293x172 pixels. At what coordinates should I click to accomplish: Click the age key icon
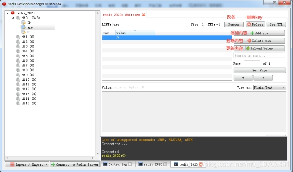click(24, 27)
